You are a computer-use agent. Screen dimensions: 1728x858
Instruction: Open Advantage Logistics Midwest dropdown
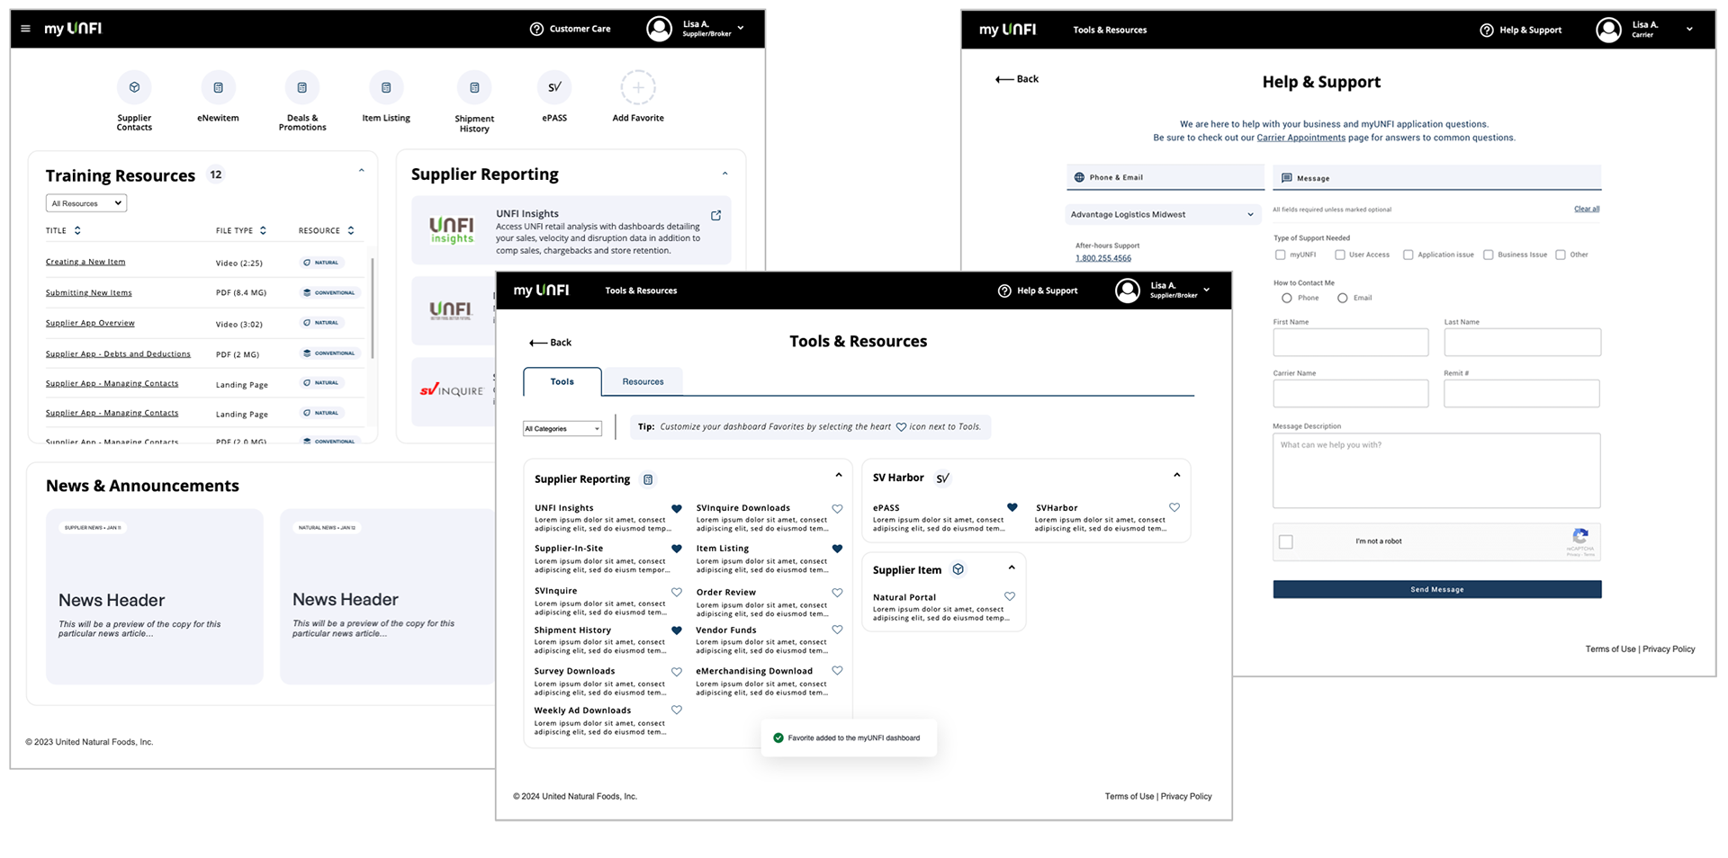1162,214
